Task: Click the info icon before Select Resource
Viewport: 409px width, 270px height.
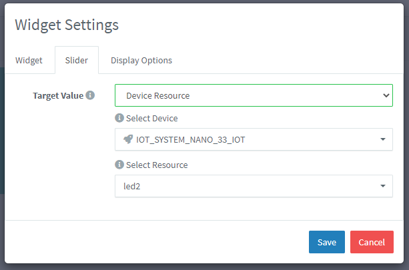Action: click(x=119, y=165)
